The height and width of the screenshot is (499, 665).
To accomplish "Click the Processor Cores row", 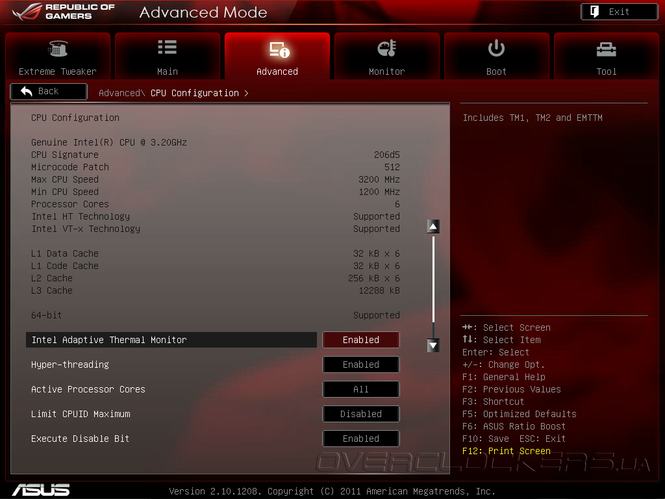I will [216, 204].
